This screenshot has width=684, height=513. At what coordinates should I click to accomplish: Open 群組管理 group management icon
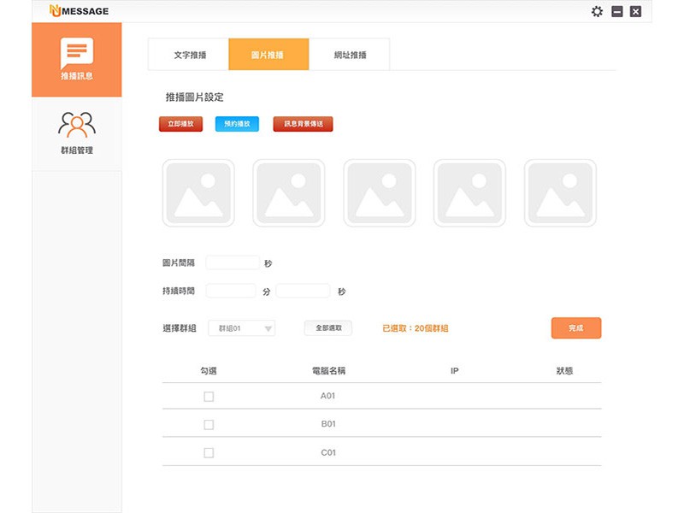(76, 126)
